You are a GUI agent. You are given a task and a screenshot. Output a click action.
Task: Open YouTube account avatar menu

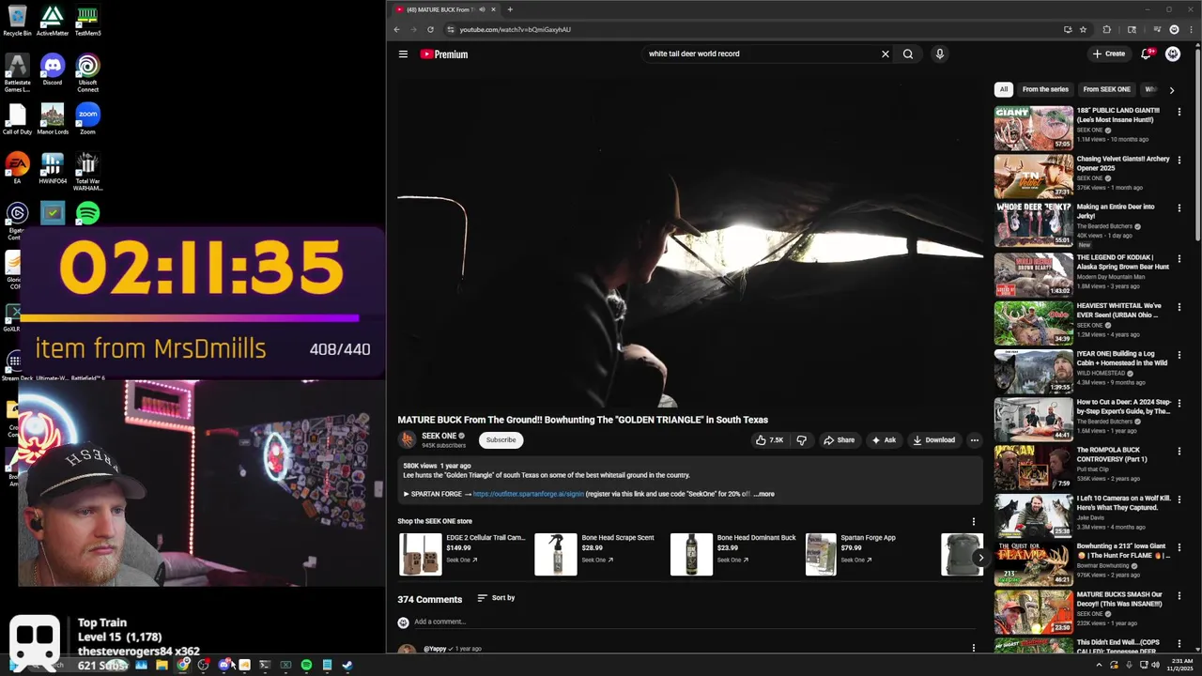pos(1173,54)
